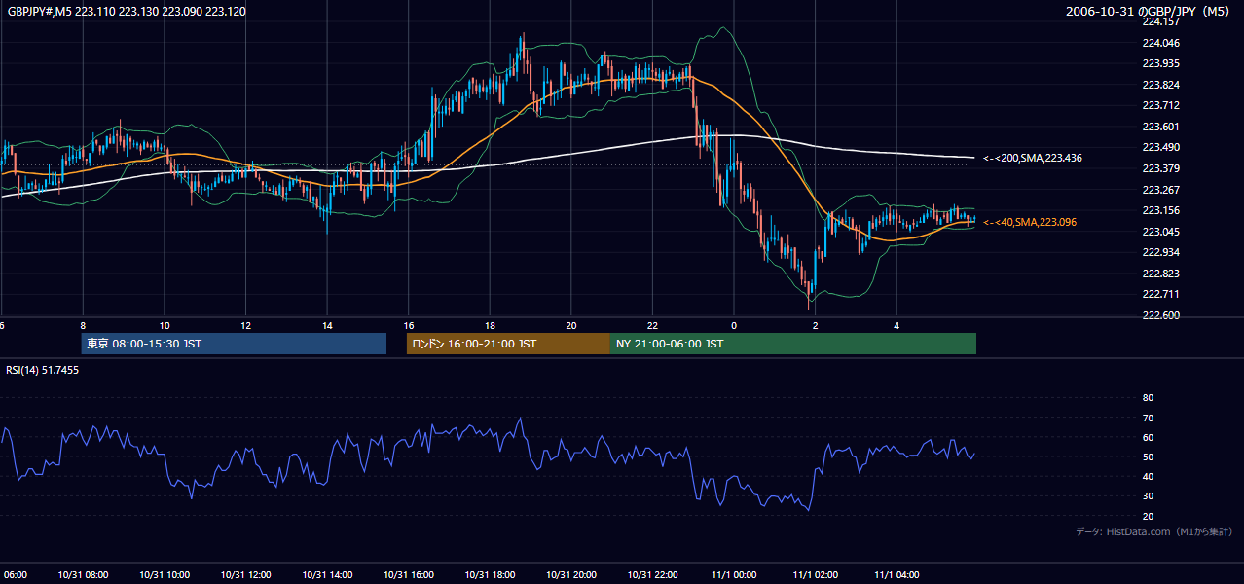1244x584 pixels.
Task: Click hour label 0 under the price chart
Action: tap(734, 326)
